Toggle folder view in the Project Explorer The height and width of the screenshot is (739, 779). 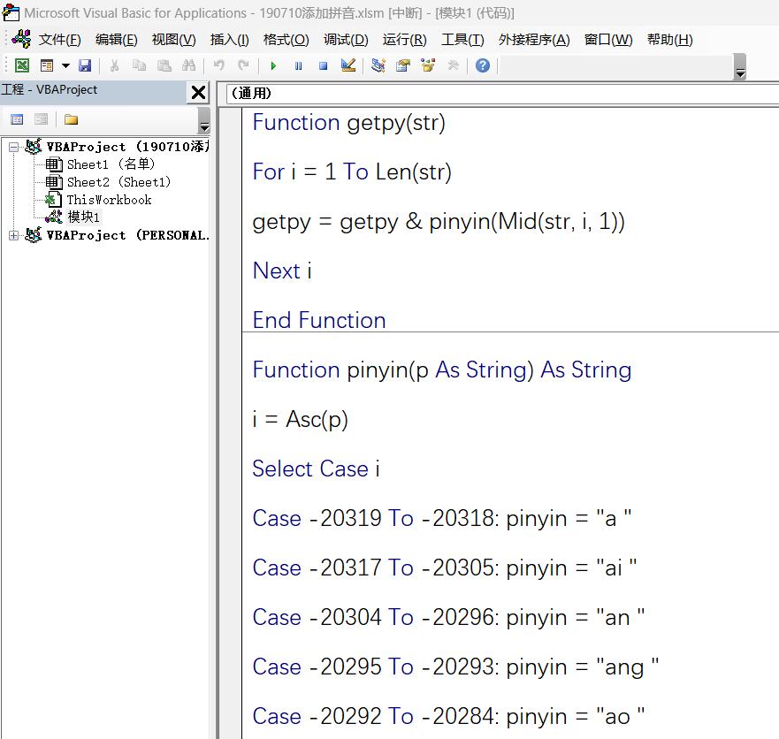pyautogui.click(x=70, y=118)
